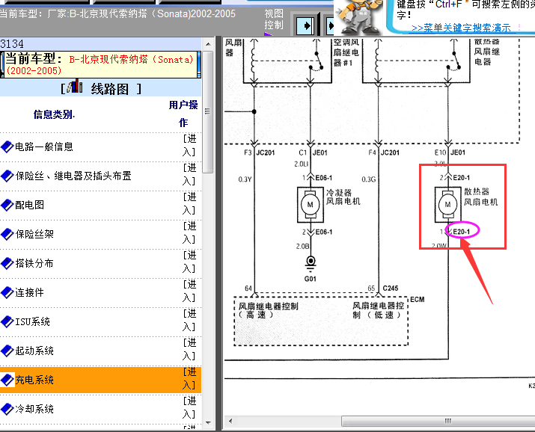Image resolution: width=535 pixels, height=432 pixels.
Task: Select the 冷却系统 row text
Action: (34, 409)
